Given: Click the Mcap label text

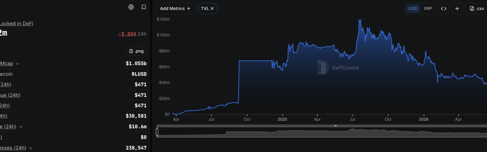Looking at the screenshot, I should 7,64.
